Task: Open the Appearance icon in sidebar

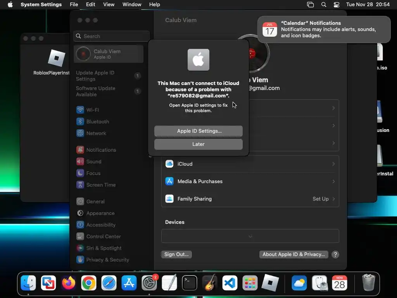Action: coord(80,213)
